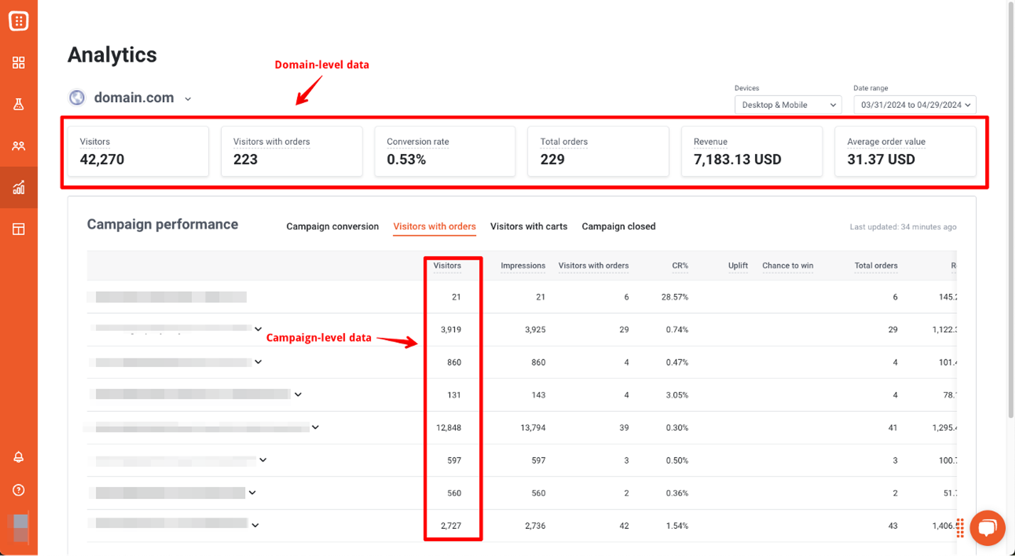The width and height of the screenshot is (1015, 556).
Task: Open the templates layout icon
Action: click(19, 229)
